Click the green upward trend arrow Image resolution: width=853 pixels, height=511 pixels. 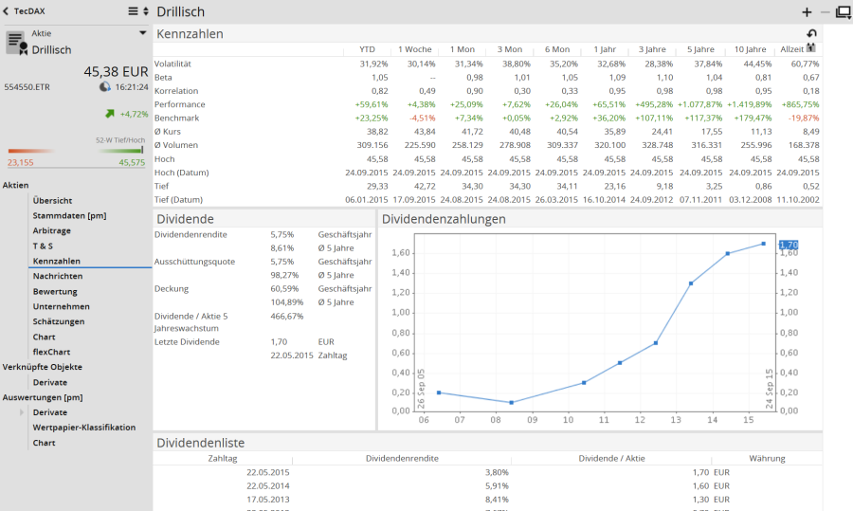(110, 114)
